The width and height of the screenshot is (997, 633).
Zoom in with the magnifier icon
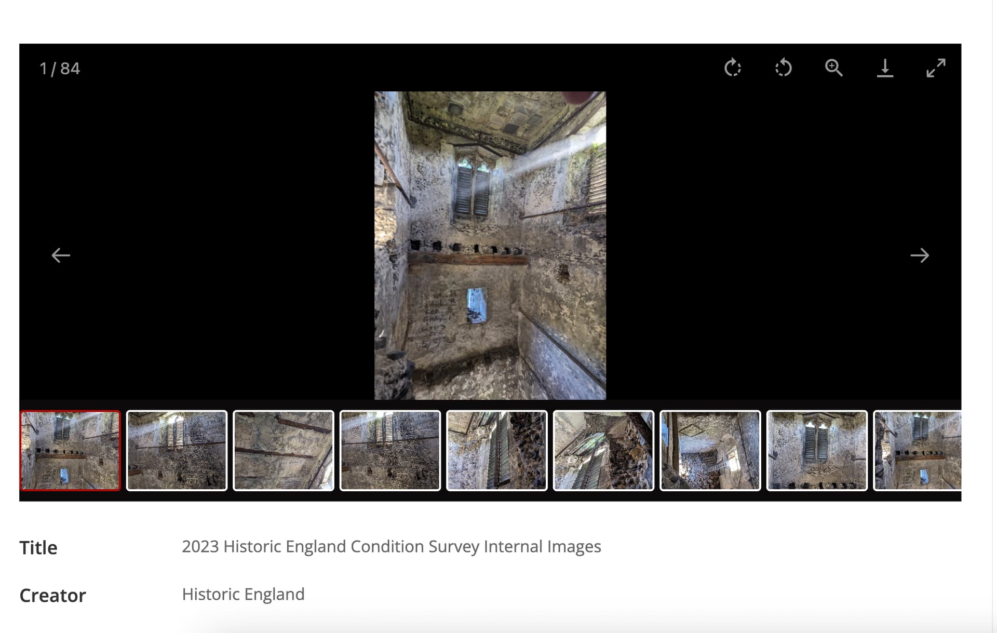tap(833, 68)
